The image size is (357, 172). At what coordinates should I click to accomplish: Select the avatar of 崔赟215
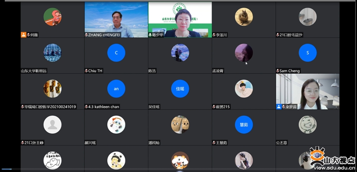(244, 89)
